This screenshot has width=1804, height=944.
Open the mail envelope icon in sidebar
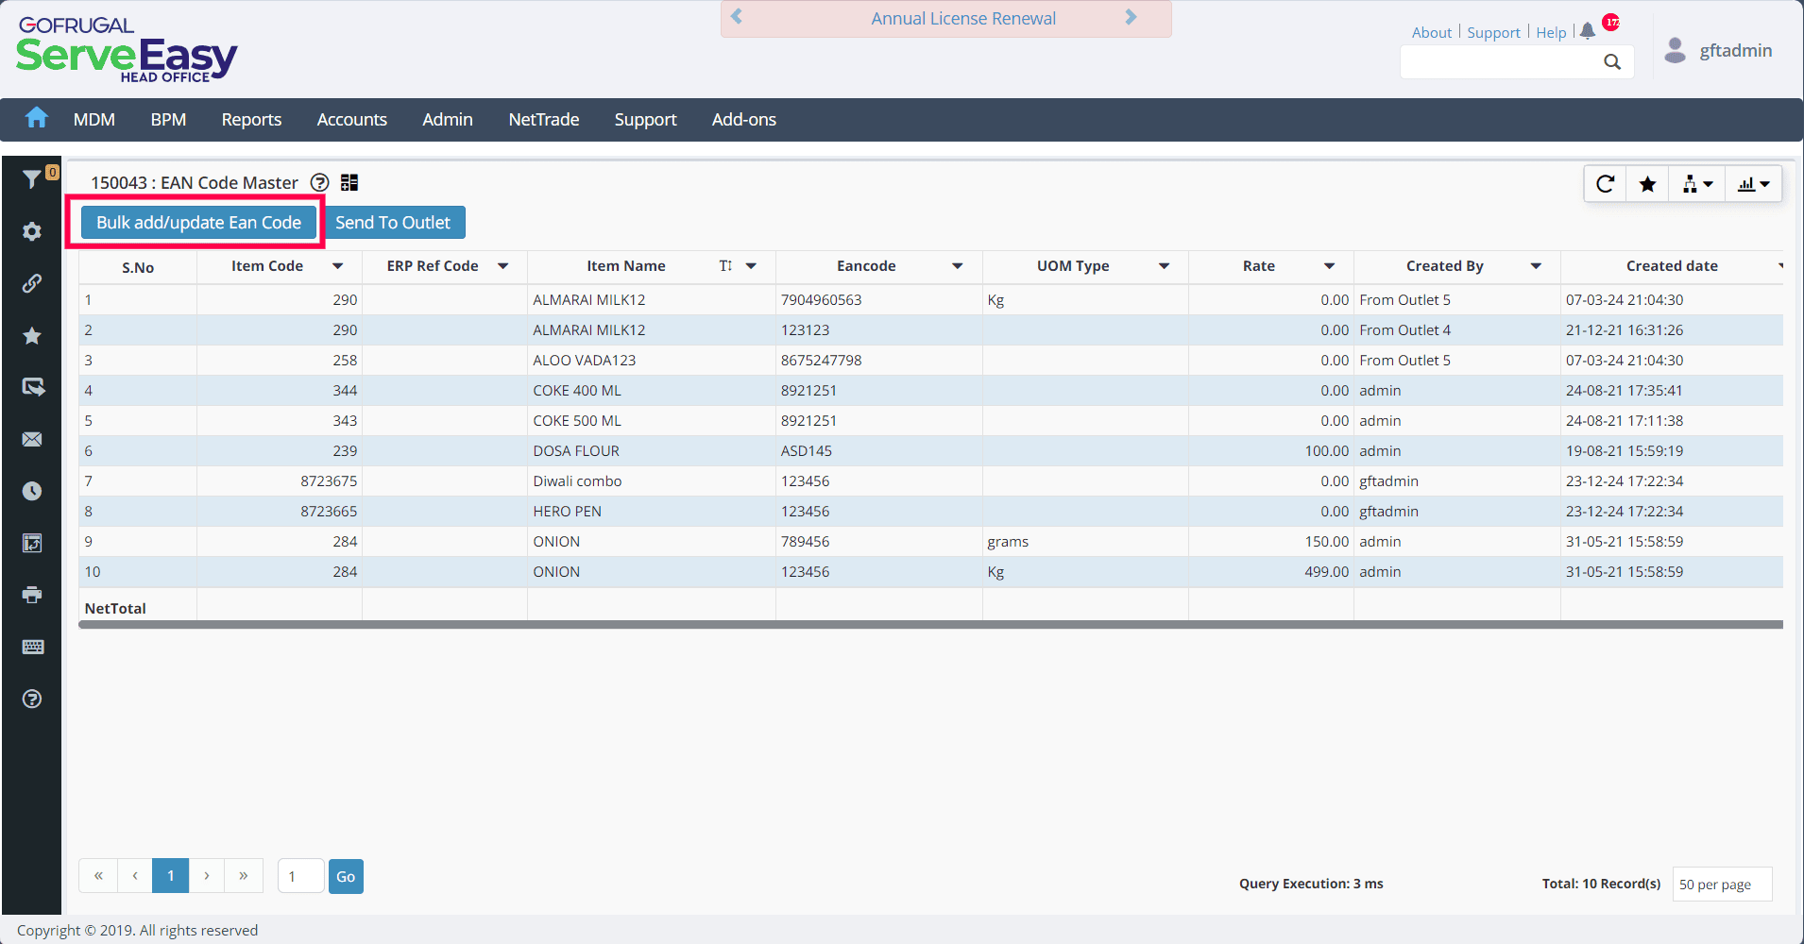click(32, 439)
